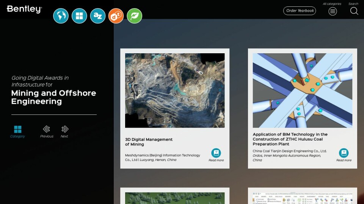Click the Search magnifier icon
The height and width of the screenshot is (204, 364).
(354, 11)
